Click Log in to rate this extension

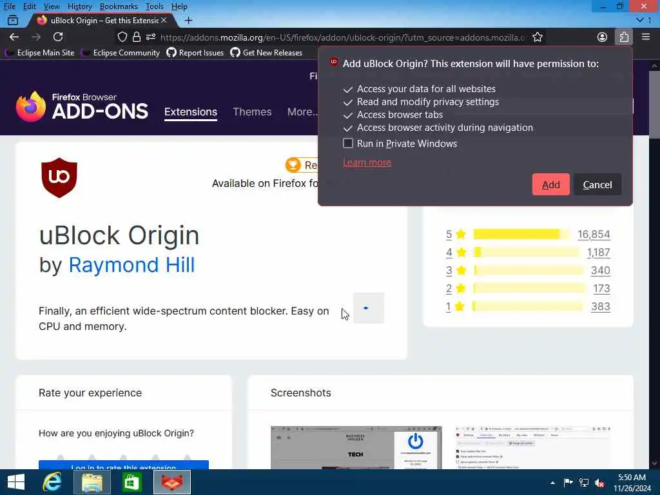(124, 465)
